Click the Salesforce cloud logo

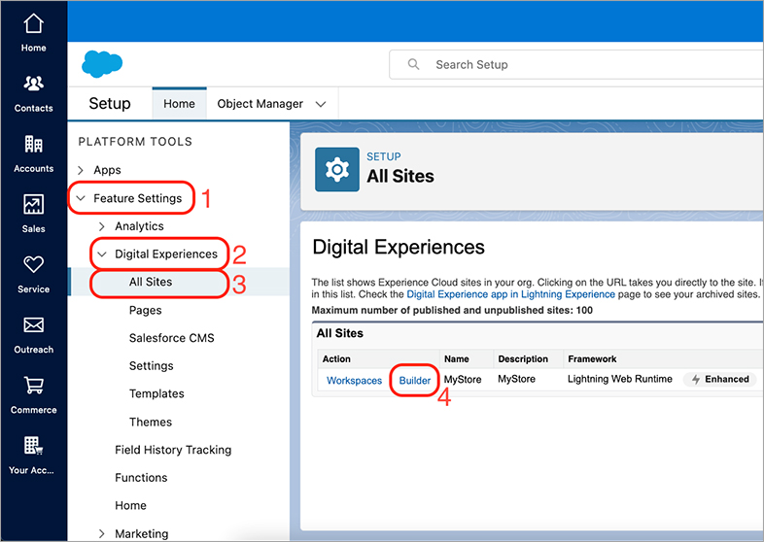(x=102, y=64)
